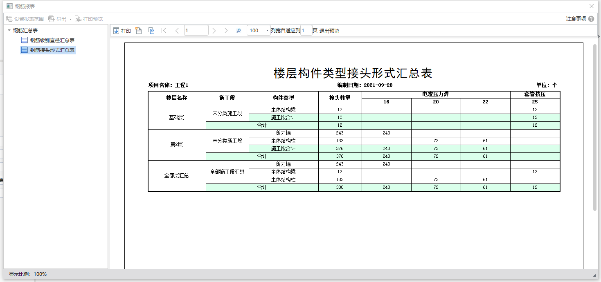Click 基础层 floor cell
Screen dimensions: 601x282
coord(177,118)
